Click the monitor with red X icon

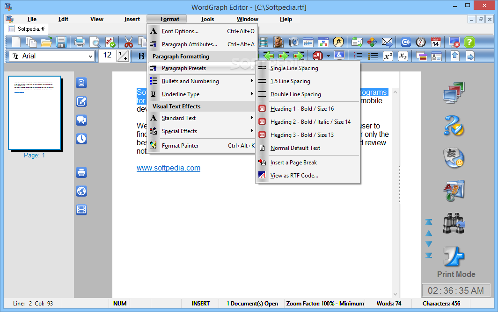click(x=454, y=42)
